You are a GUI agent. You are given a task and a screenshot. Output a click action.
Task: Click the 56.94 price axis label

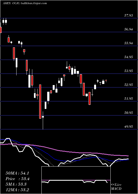[x=128, y=29]
